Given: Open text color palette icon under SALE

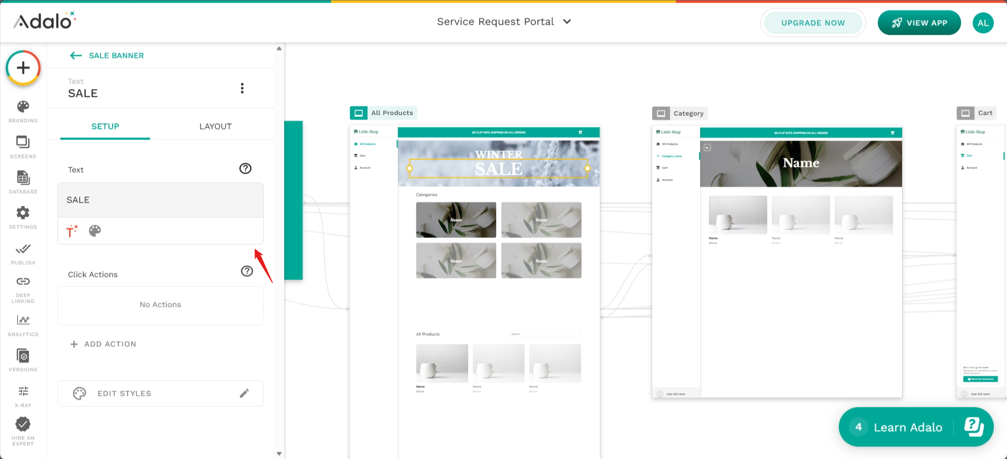Looking at the screenshot, I should click(95, 231).
